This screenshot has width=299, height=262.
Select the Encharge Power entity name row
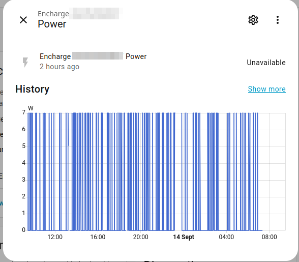coord(93,56)
